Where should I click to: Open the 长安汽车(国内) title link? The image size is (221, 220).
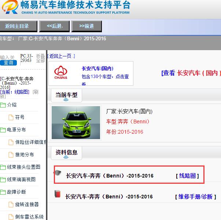coord(97,68)
